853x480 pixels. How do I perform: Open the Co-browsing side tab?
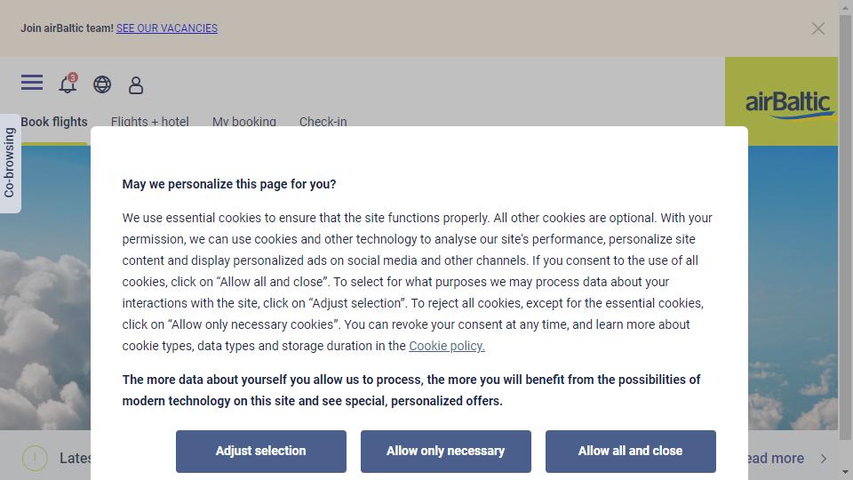pos(10,163)
